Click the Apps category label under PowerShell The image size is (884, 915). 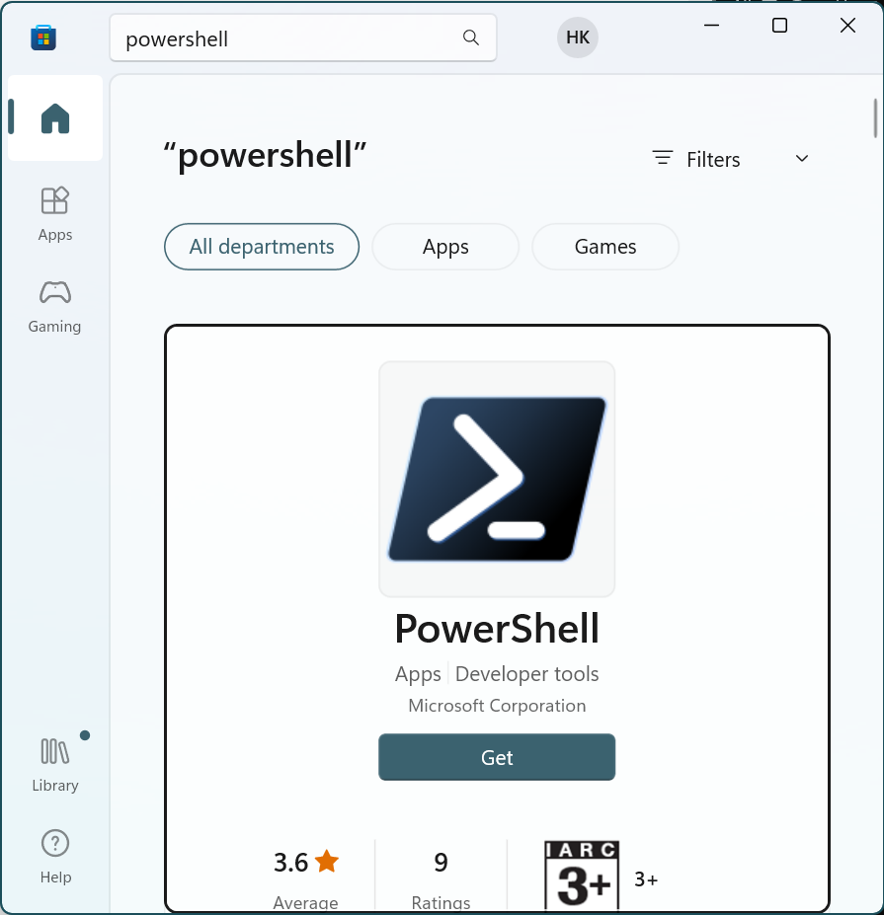[x=418, y=674]
